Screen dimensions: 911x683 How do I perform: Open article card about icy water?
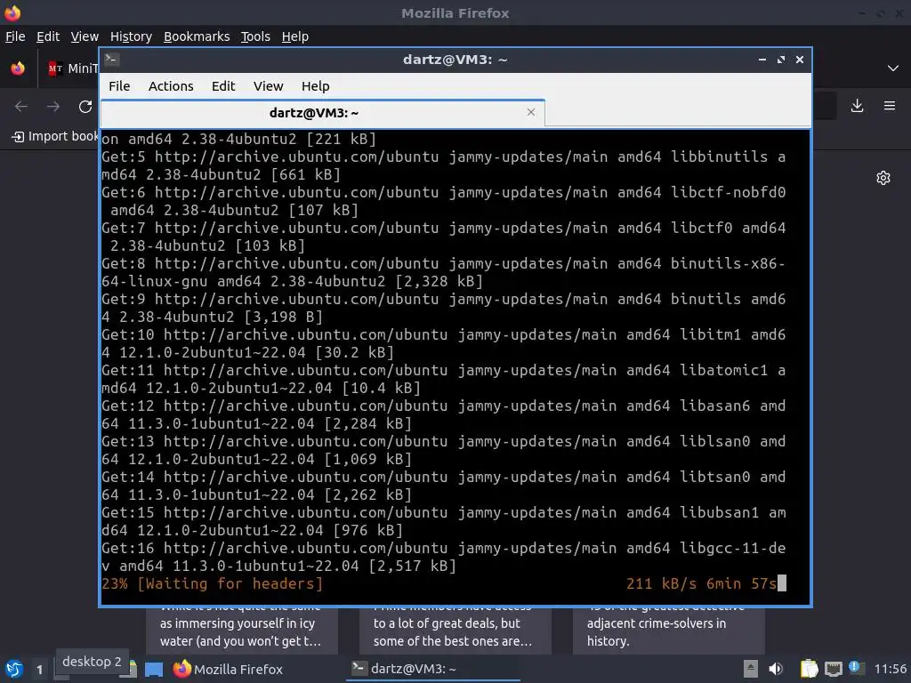click(x=241, y=631)
